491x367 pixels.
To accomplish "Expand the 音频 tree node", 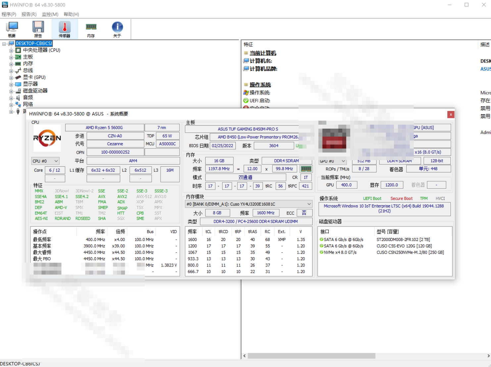I will coord(11,98).
